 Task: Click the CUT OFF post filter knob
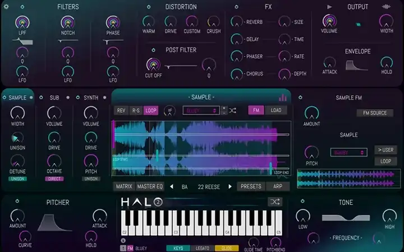[x=153, y=64]
